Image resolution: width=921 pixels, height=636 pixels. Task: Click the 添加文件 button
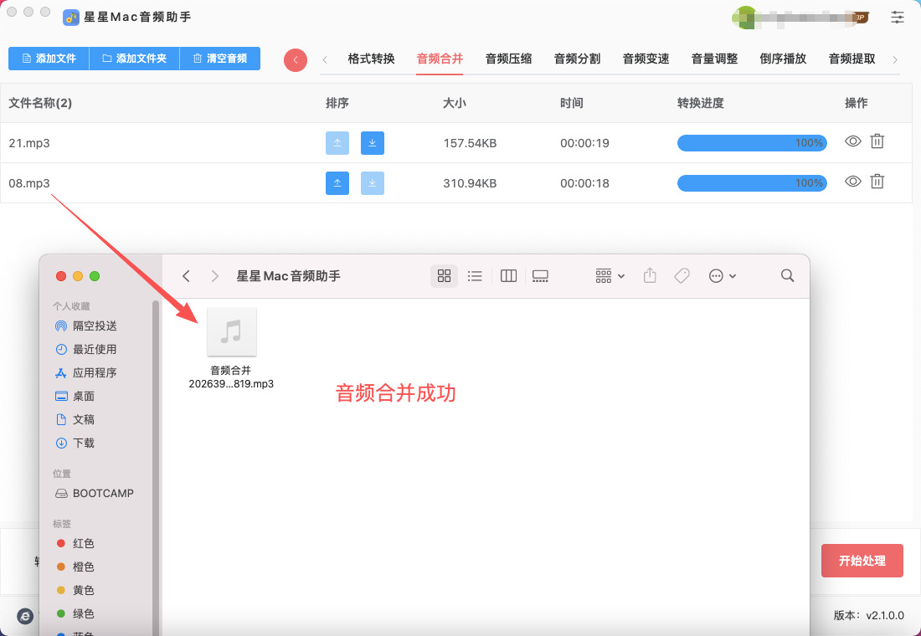[x=49, y=59]
